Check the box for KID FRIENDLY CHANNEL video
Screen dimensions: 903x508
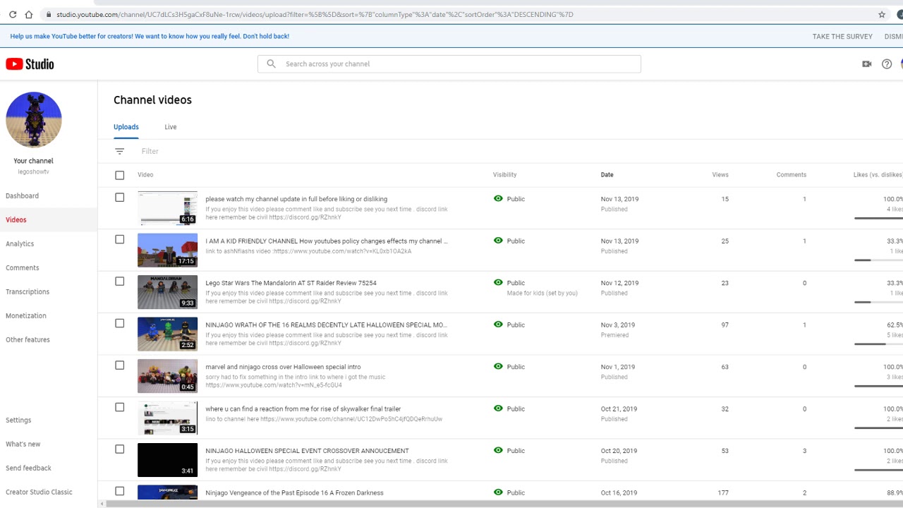point(119,239)
